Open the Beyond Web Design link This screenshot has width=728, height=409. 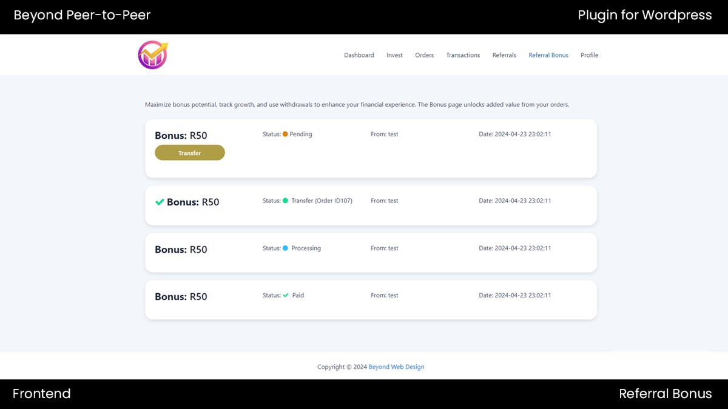point(396,367)
